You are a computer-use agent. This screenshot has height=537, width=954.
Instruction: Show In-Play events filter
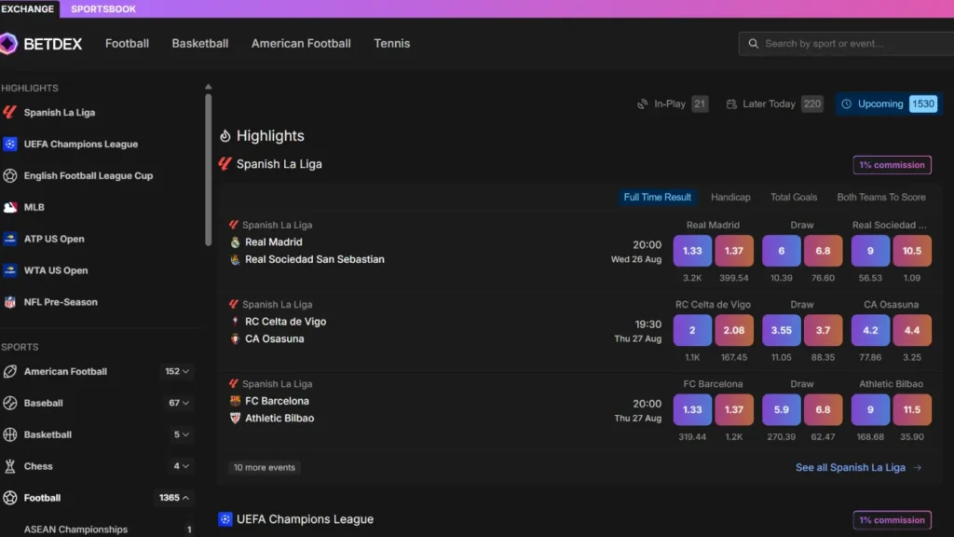[673, 104]
